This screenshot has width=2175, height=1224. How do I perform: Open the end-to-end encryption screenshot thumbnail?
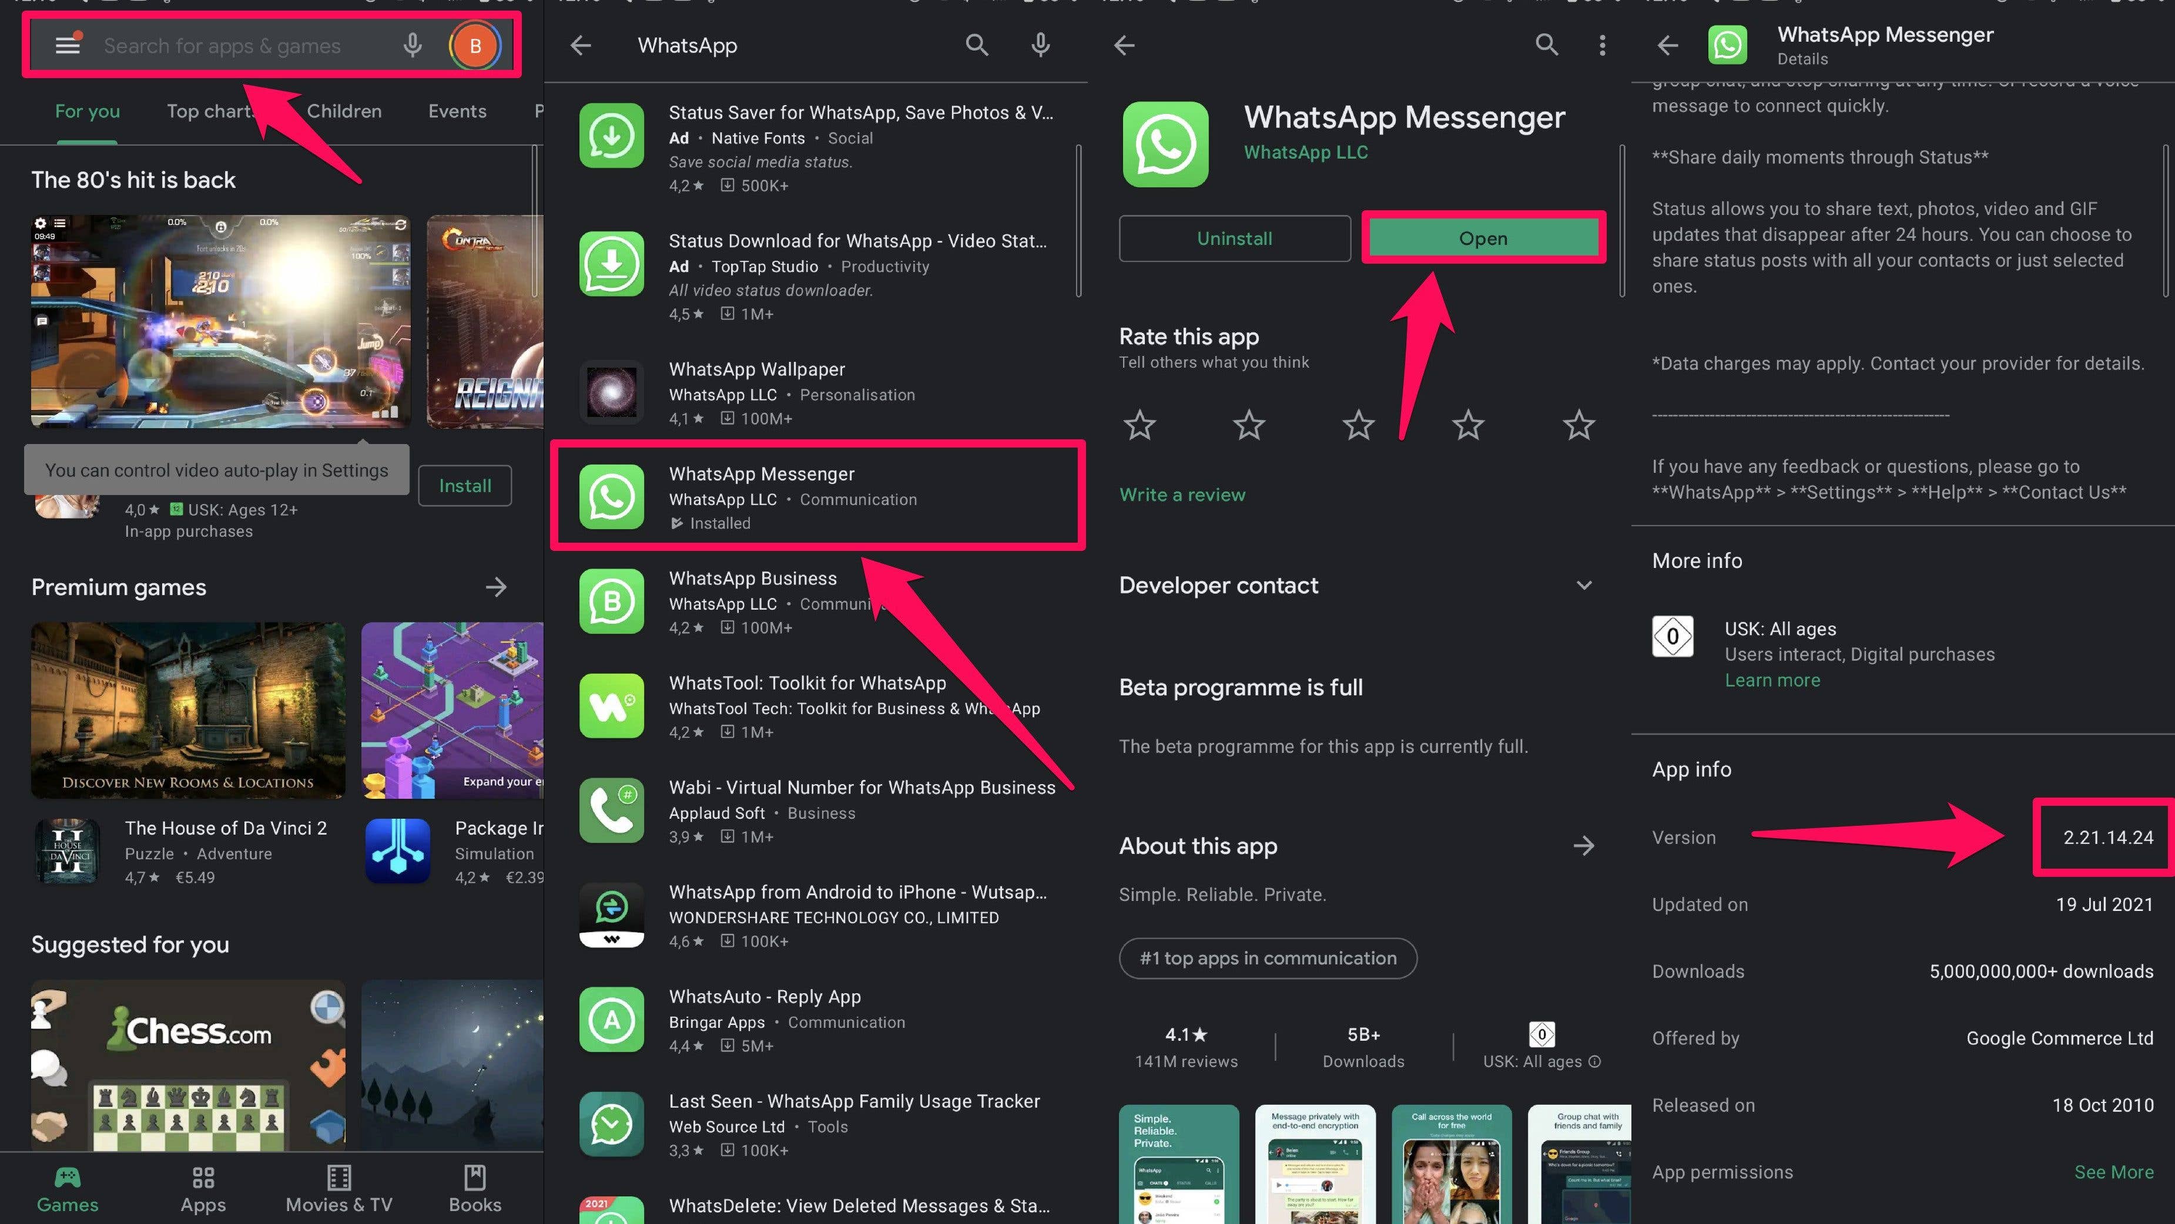coord(1315,1164)
